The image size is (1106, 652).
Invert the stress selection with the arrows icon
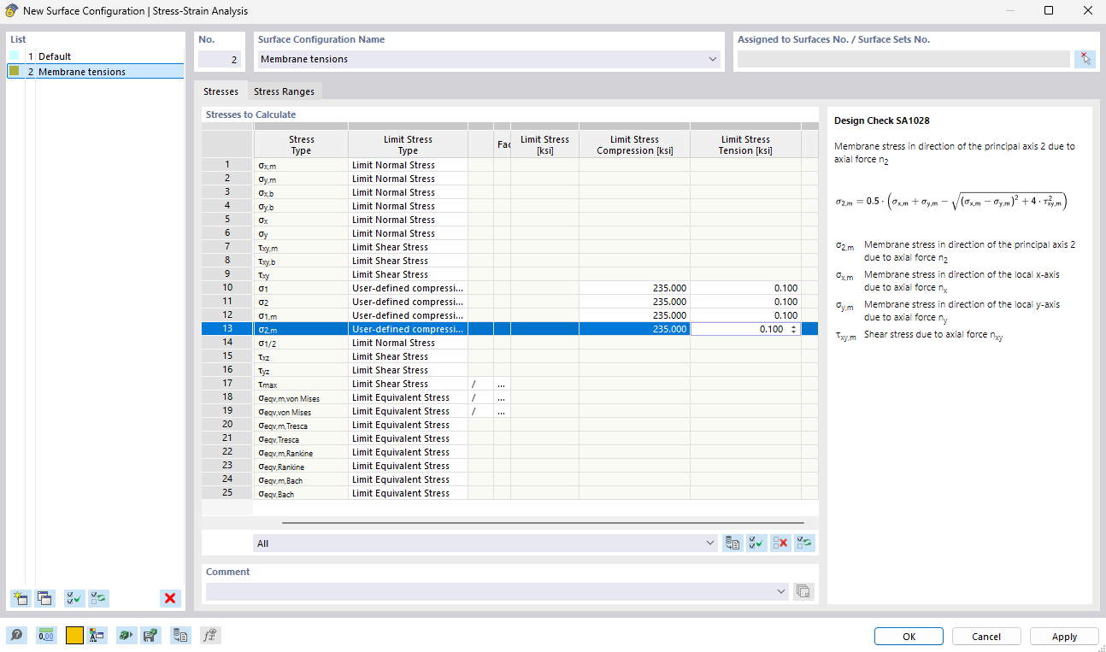(x=803, y=543)
